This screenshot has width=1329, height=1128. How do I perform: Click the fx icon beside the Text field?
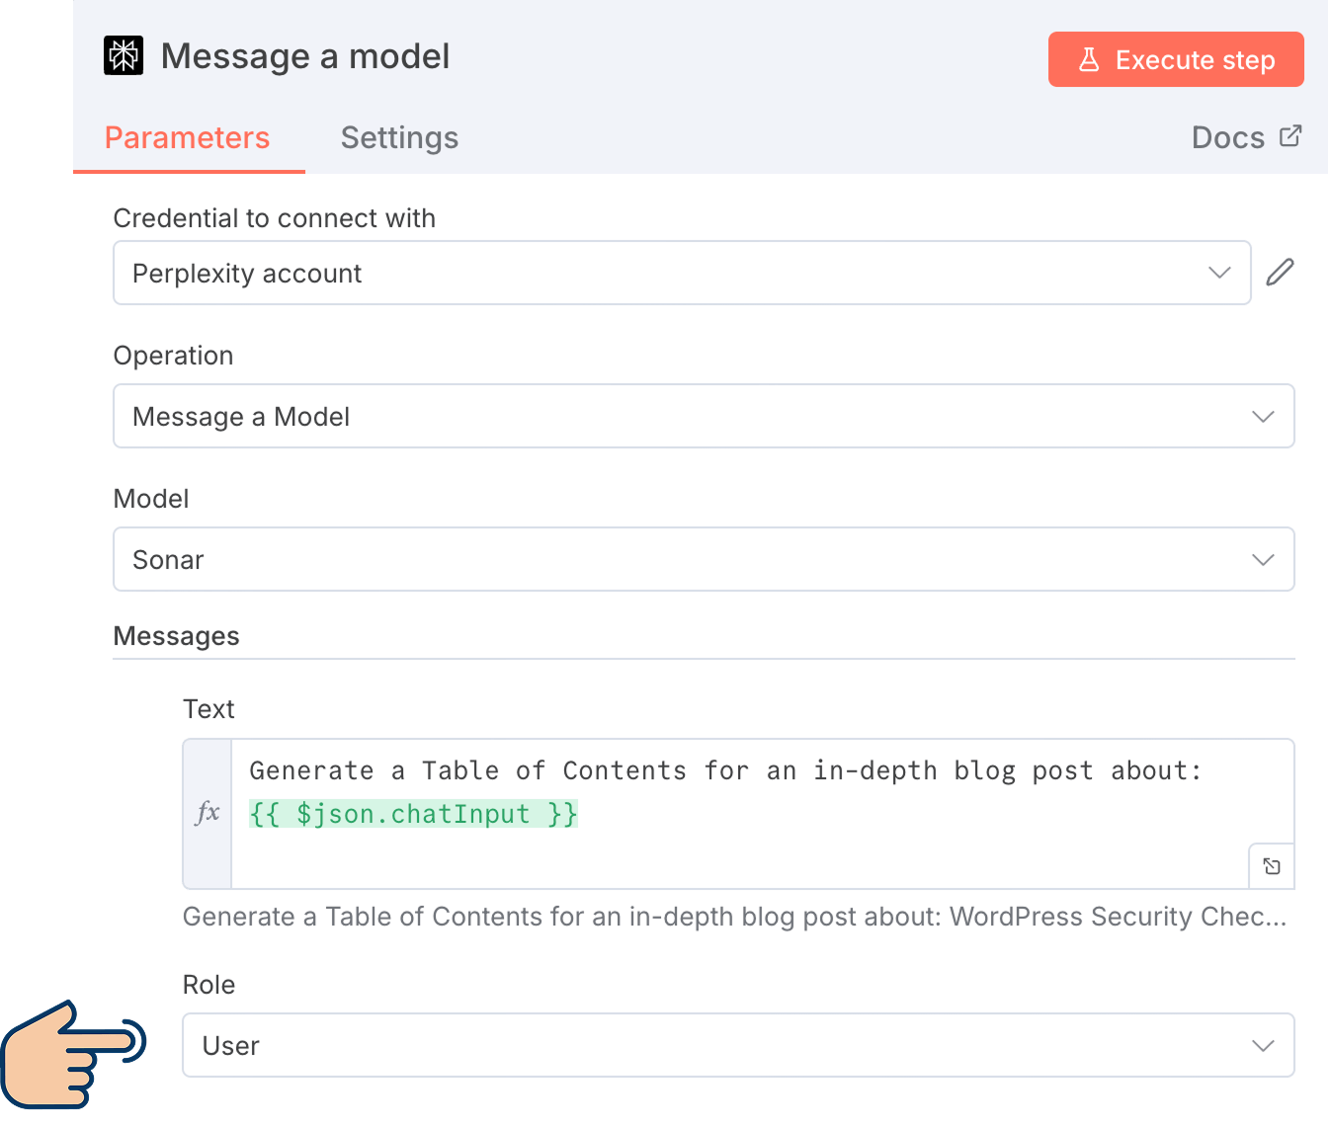(x=207, y=812)
